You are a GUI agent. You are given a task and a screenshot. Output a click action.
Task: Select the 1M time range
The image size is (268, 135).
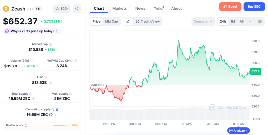[232, 21]
